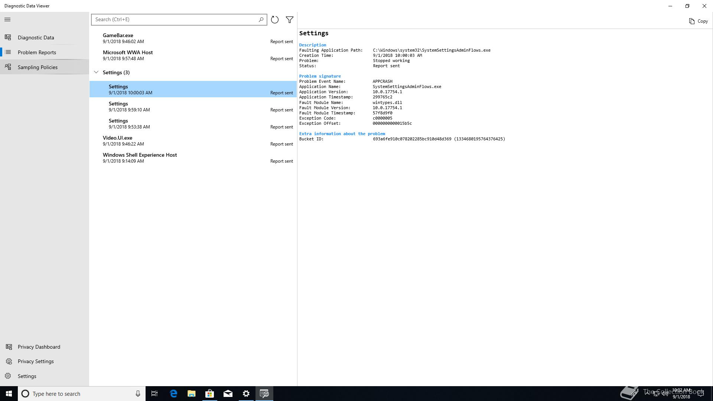Click the Problem Reports list icon
Viewport: 713px width, 401px height.
click(8, 52)
